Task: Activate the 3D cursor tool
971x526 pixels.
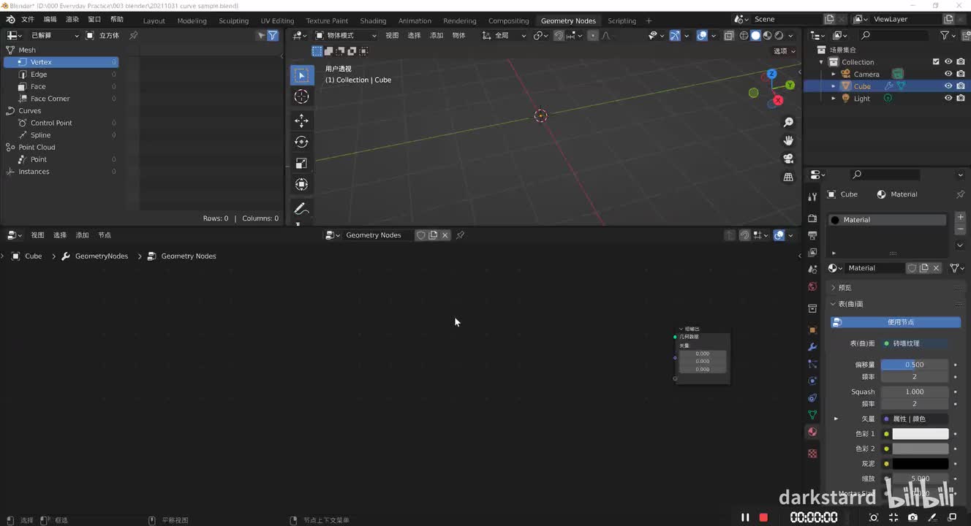Action: (301, 96)
